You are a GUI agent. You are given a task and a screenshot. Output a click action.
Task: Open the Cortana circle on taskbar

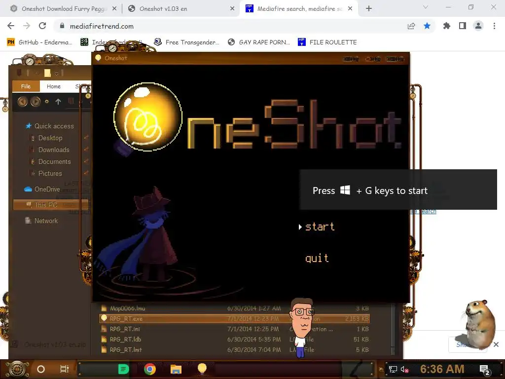point(41,369)
